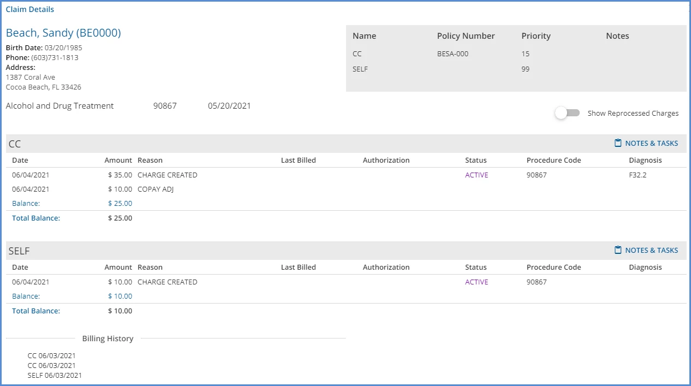Open NOTES & TASKS for CC
The height and width of the screenshot is (386, 691).
(x=646, y=143)
